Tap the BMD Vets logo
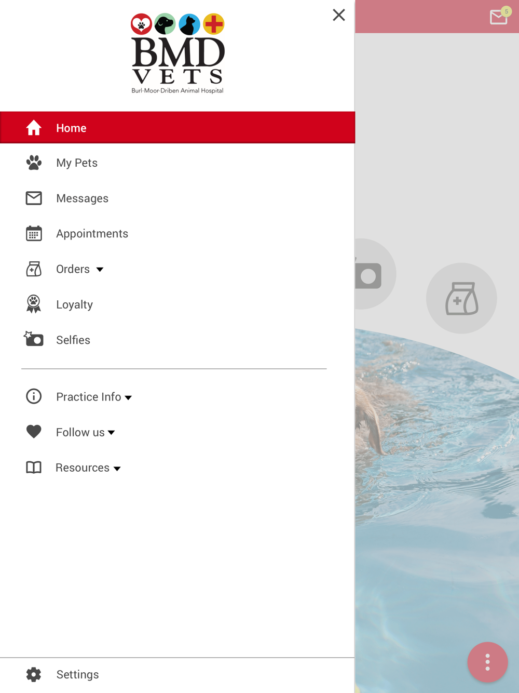 coord(177,54)
